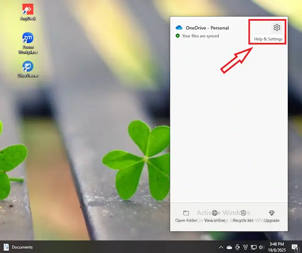Select the UltraViewer desktop shortcut

click(x=28, y=67)
